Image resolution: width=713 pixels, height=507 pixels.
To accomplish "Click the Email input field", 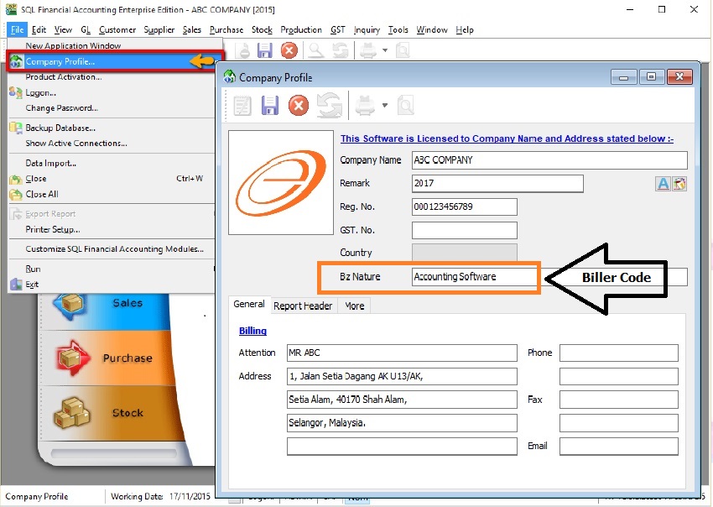I will click(619, 446).
